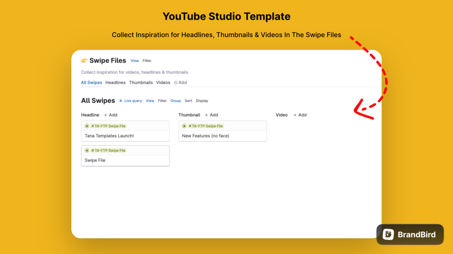The width and height of the screenshot is (453, 254).
Task: Open the View option in the All Swipes toolbar
Action: tap(150, 101)
